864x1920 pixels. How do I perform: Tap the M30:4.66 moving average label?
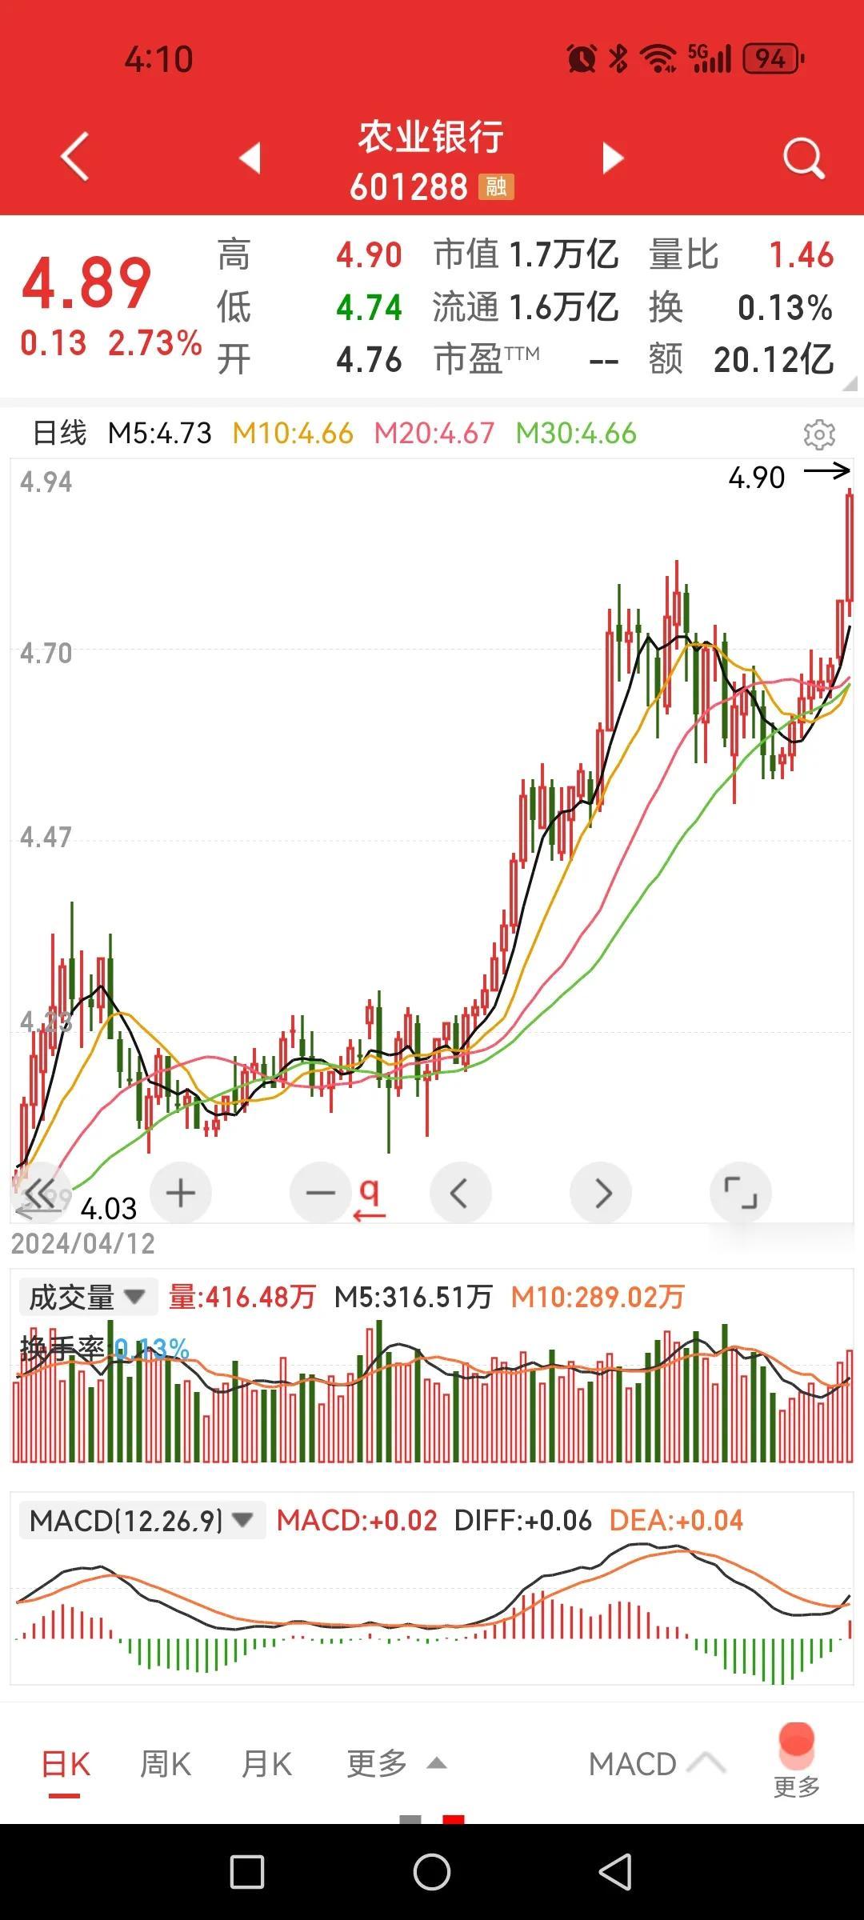(576, 434)
